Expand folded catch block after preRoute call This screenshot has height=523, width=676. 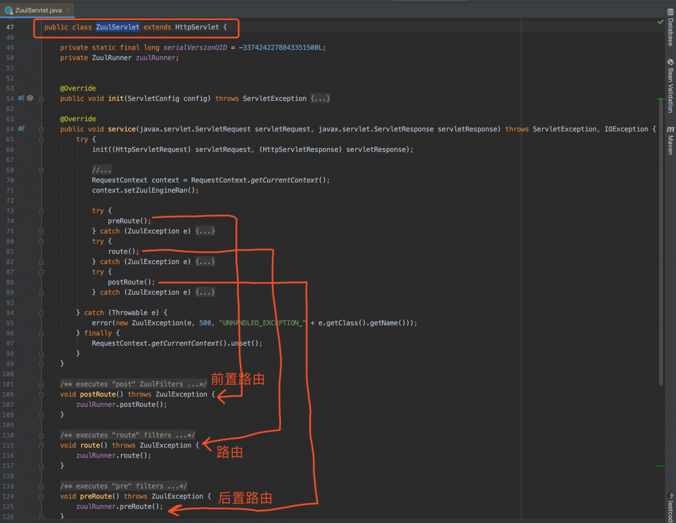(205, 231)
